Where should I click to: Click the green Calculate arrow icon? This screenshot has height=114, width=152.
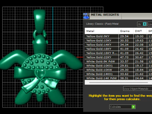click(133, 107)
